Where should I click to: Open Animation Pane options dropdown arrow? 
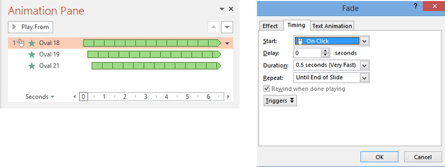[x=222, y=9]
